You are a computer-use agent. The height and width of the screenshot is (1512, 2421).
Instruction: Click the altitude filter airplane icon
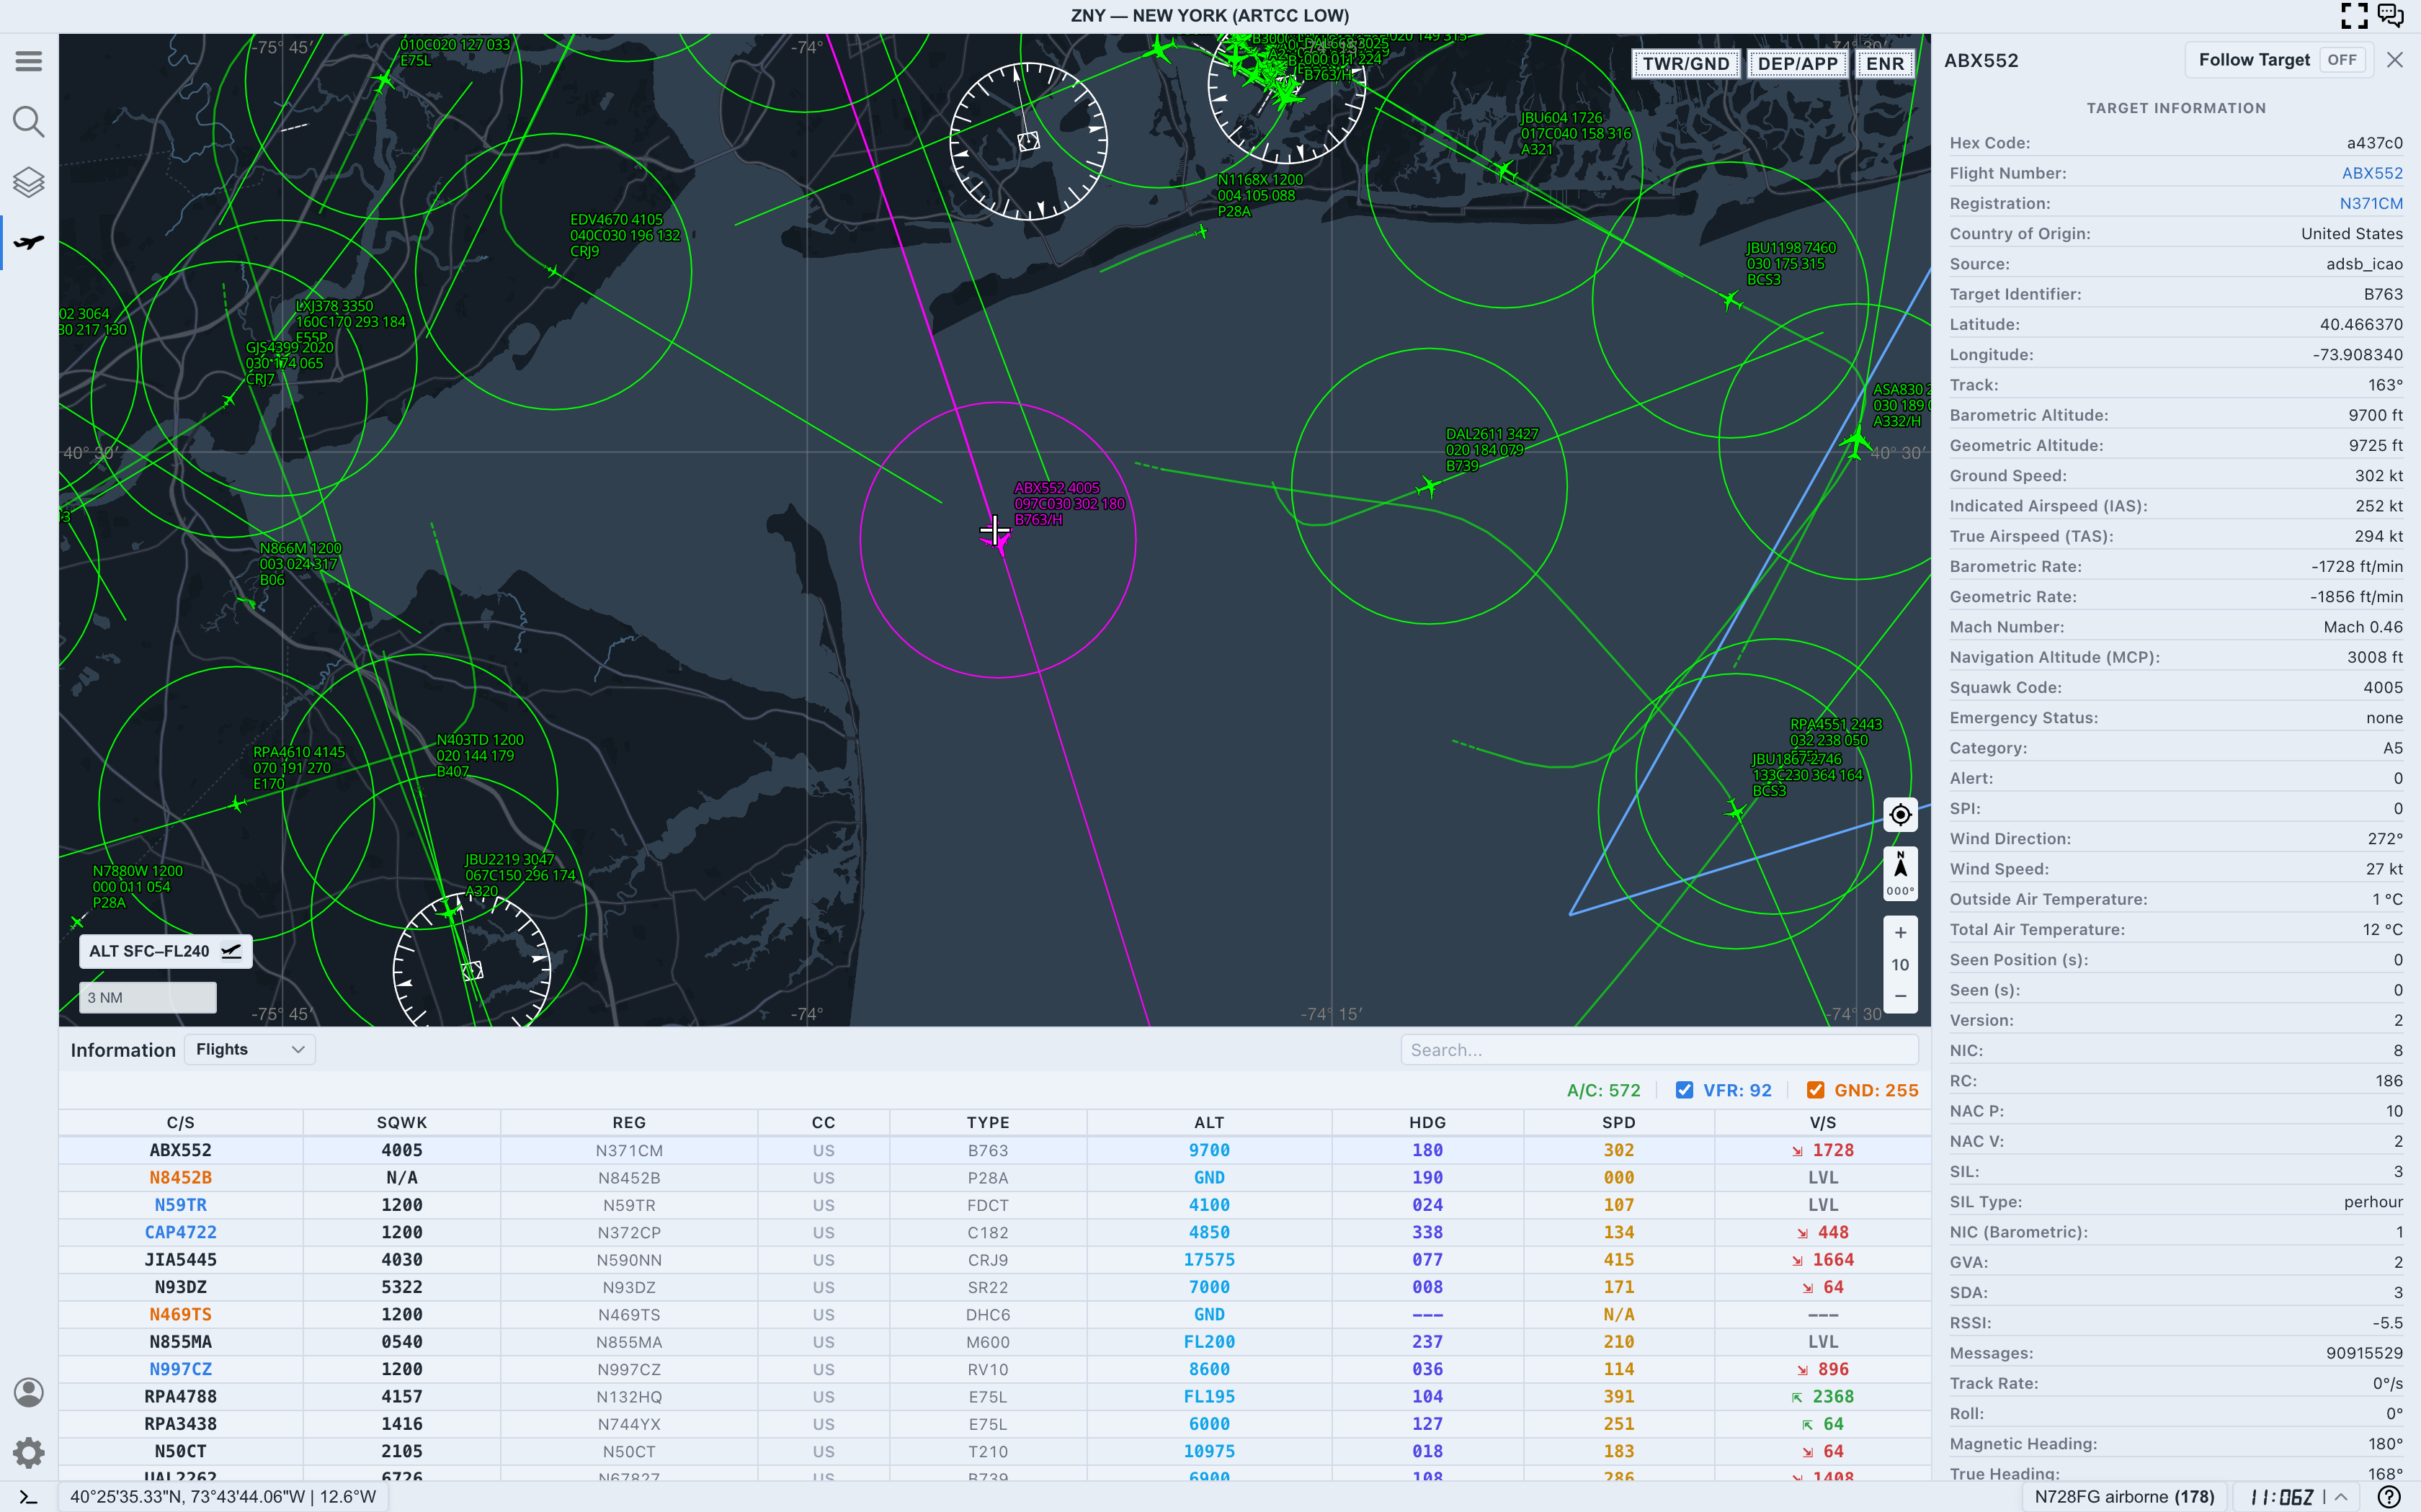[x=231, y=951]
